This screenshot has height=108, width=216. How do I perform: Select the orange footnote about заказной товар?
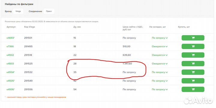35,97
